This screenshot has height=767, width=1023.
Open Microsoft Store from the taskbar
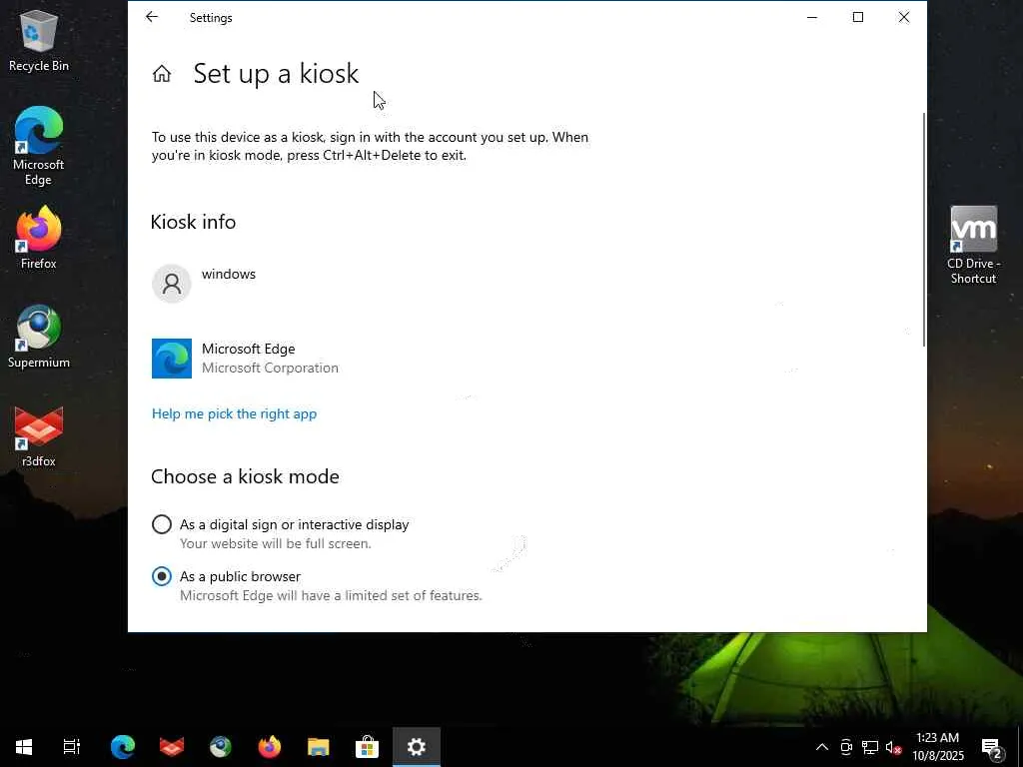(x=368, y=747)
